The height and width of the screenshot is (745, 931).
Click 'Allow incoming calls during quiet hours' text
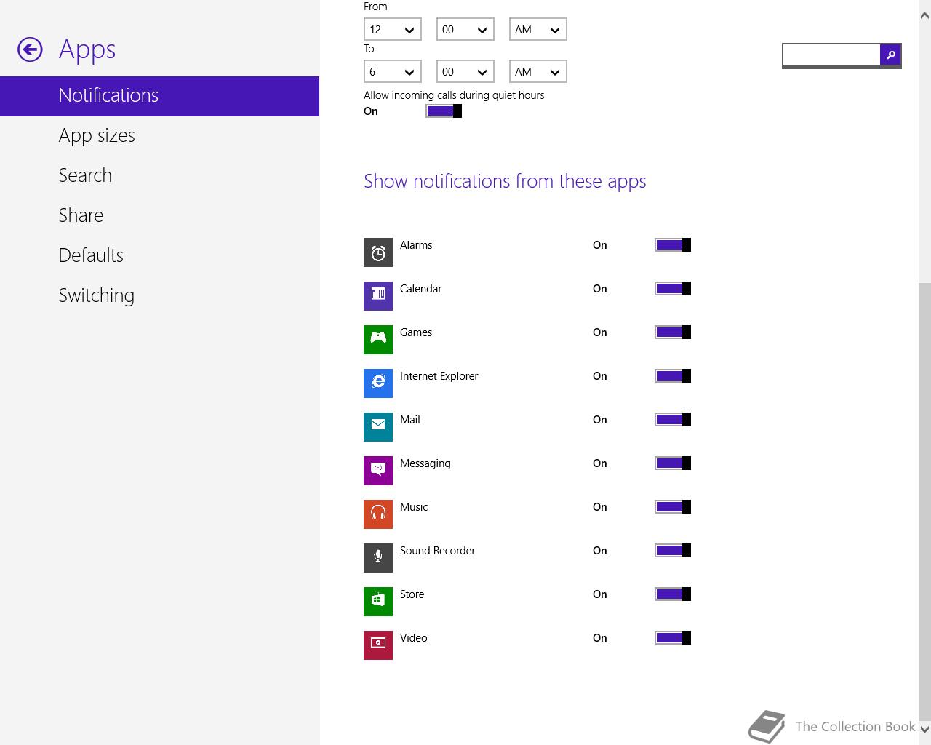click(x=454, y=95)
